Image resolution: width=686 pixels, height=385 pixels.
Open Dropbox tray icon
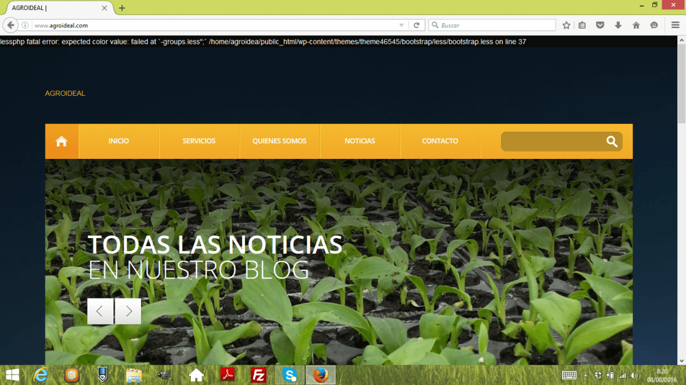[x=598, y=376]
